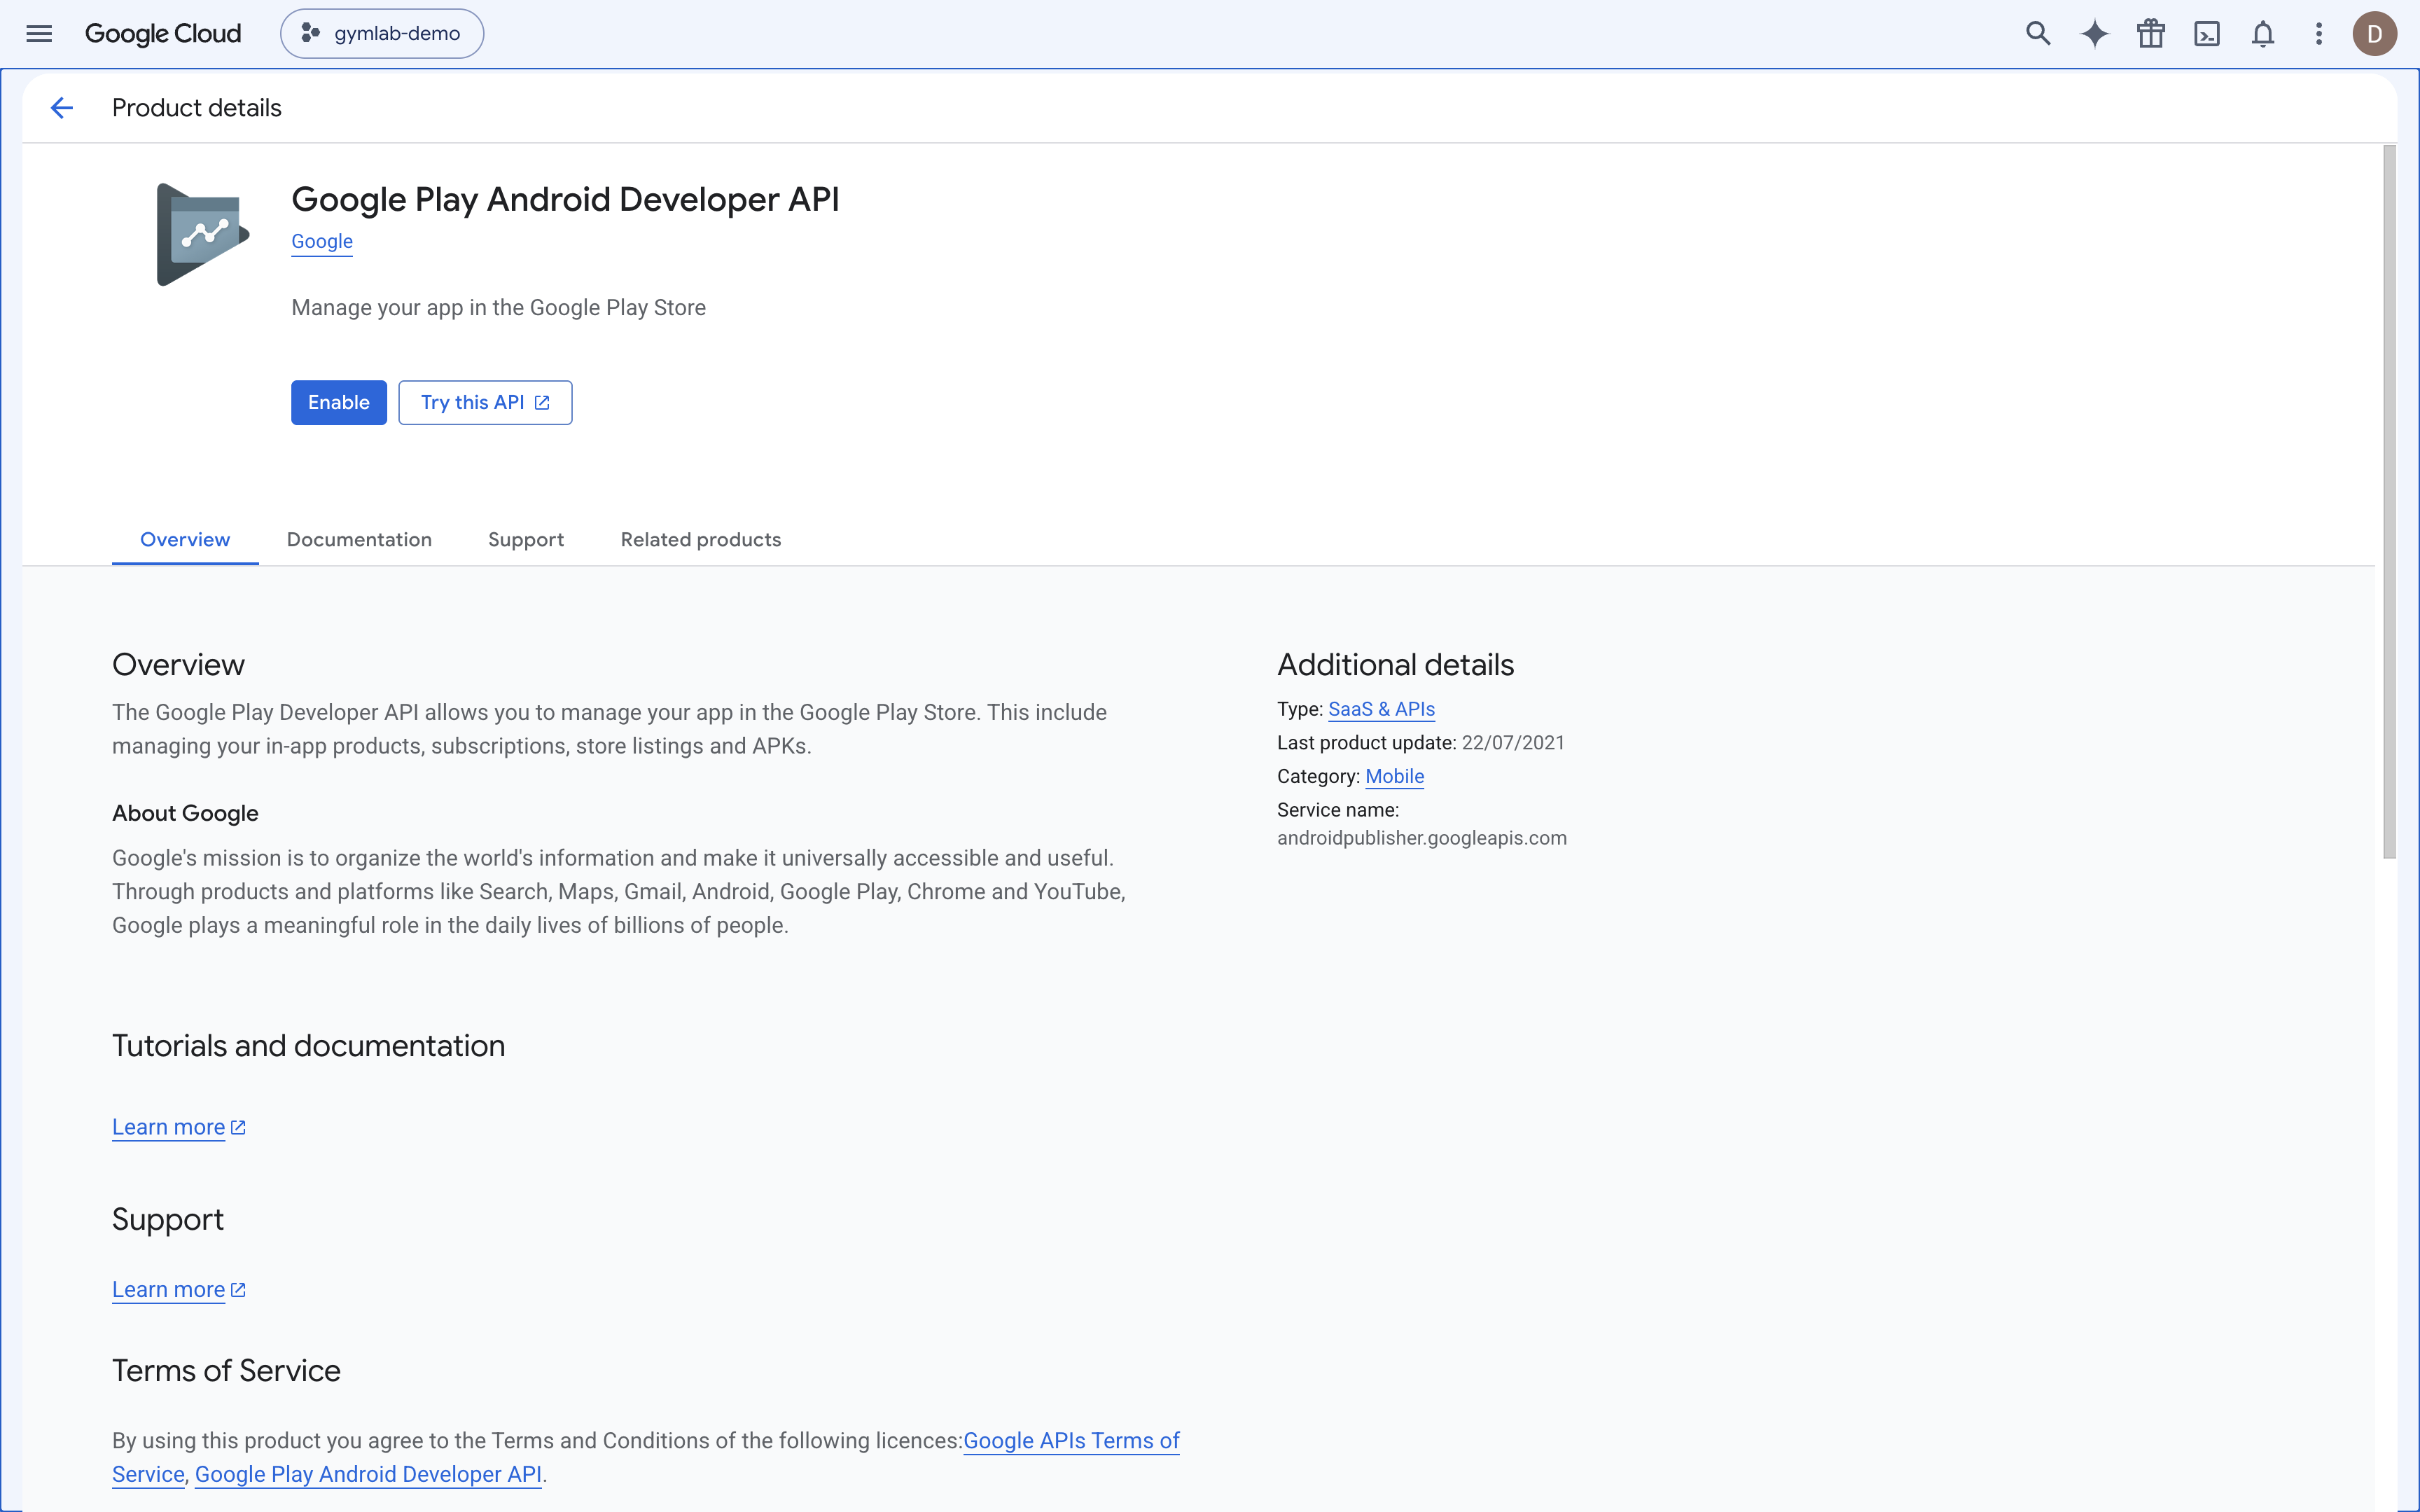2420x1512 pixels.
Task: Click the Product details page title
Action: point(197,108)
